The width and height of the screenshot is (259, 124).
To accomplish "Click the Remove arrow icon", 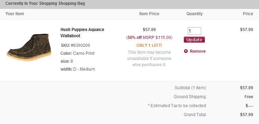I will coord(186,51).
